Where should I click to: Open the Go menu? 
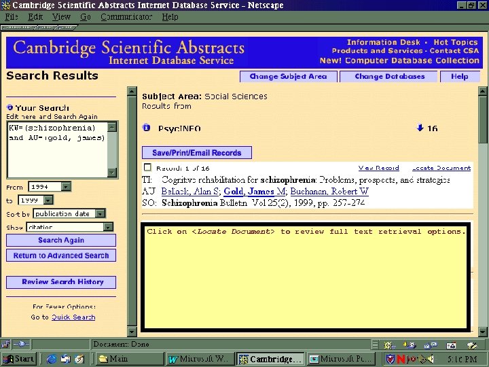pos(86,17)
